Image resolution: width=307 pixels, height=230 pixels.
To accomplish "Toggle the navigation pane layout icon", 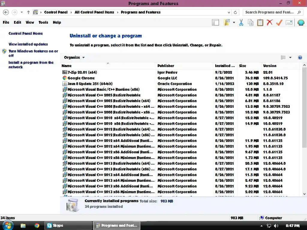I will [x=215, y=22].
